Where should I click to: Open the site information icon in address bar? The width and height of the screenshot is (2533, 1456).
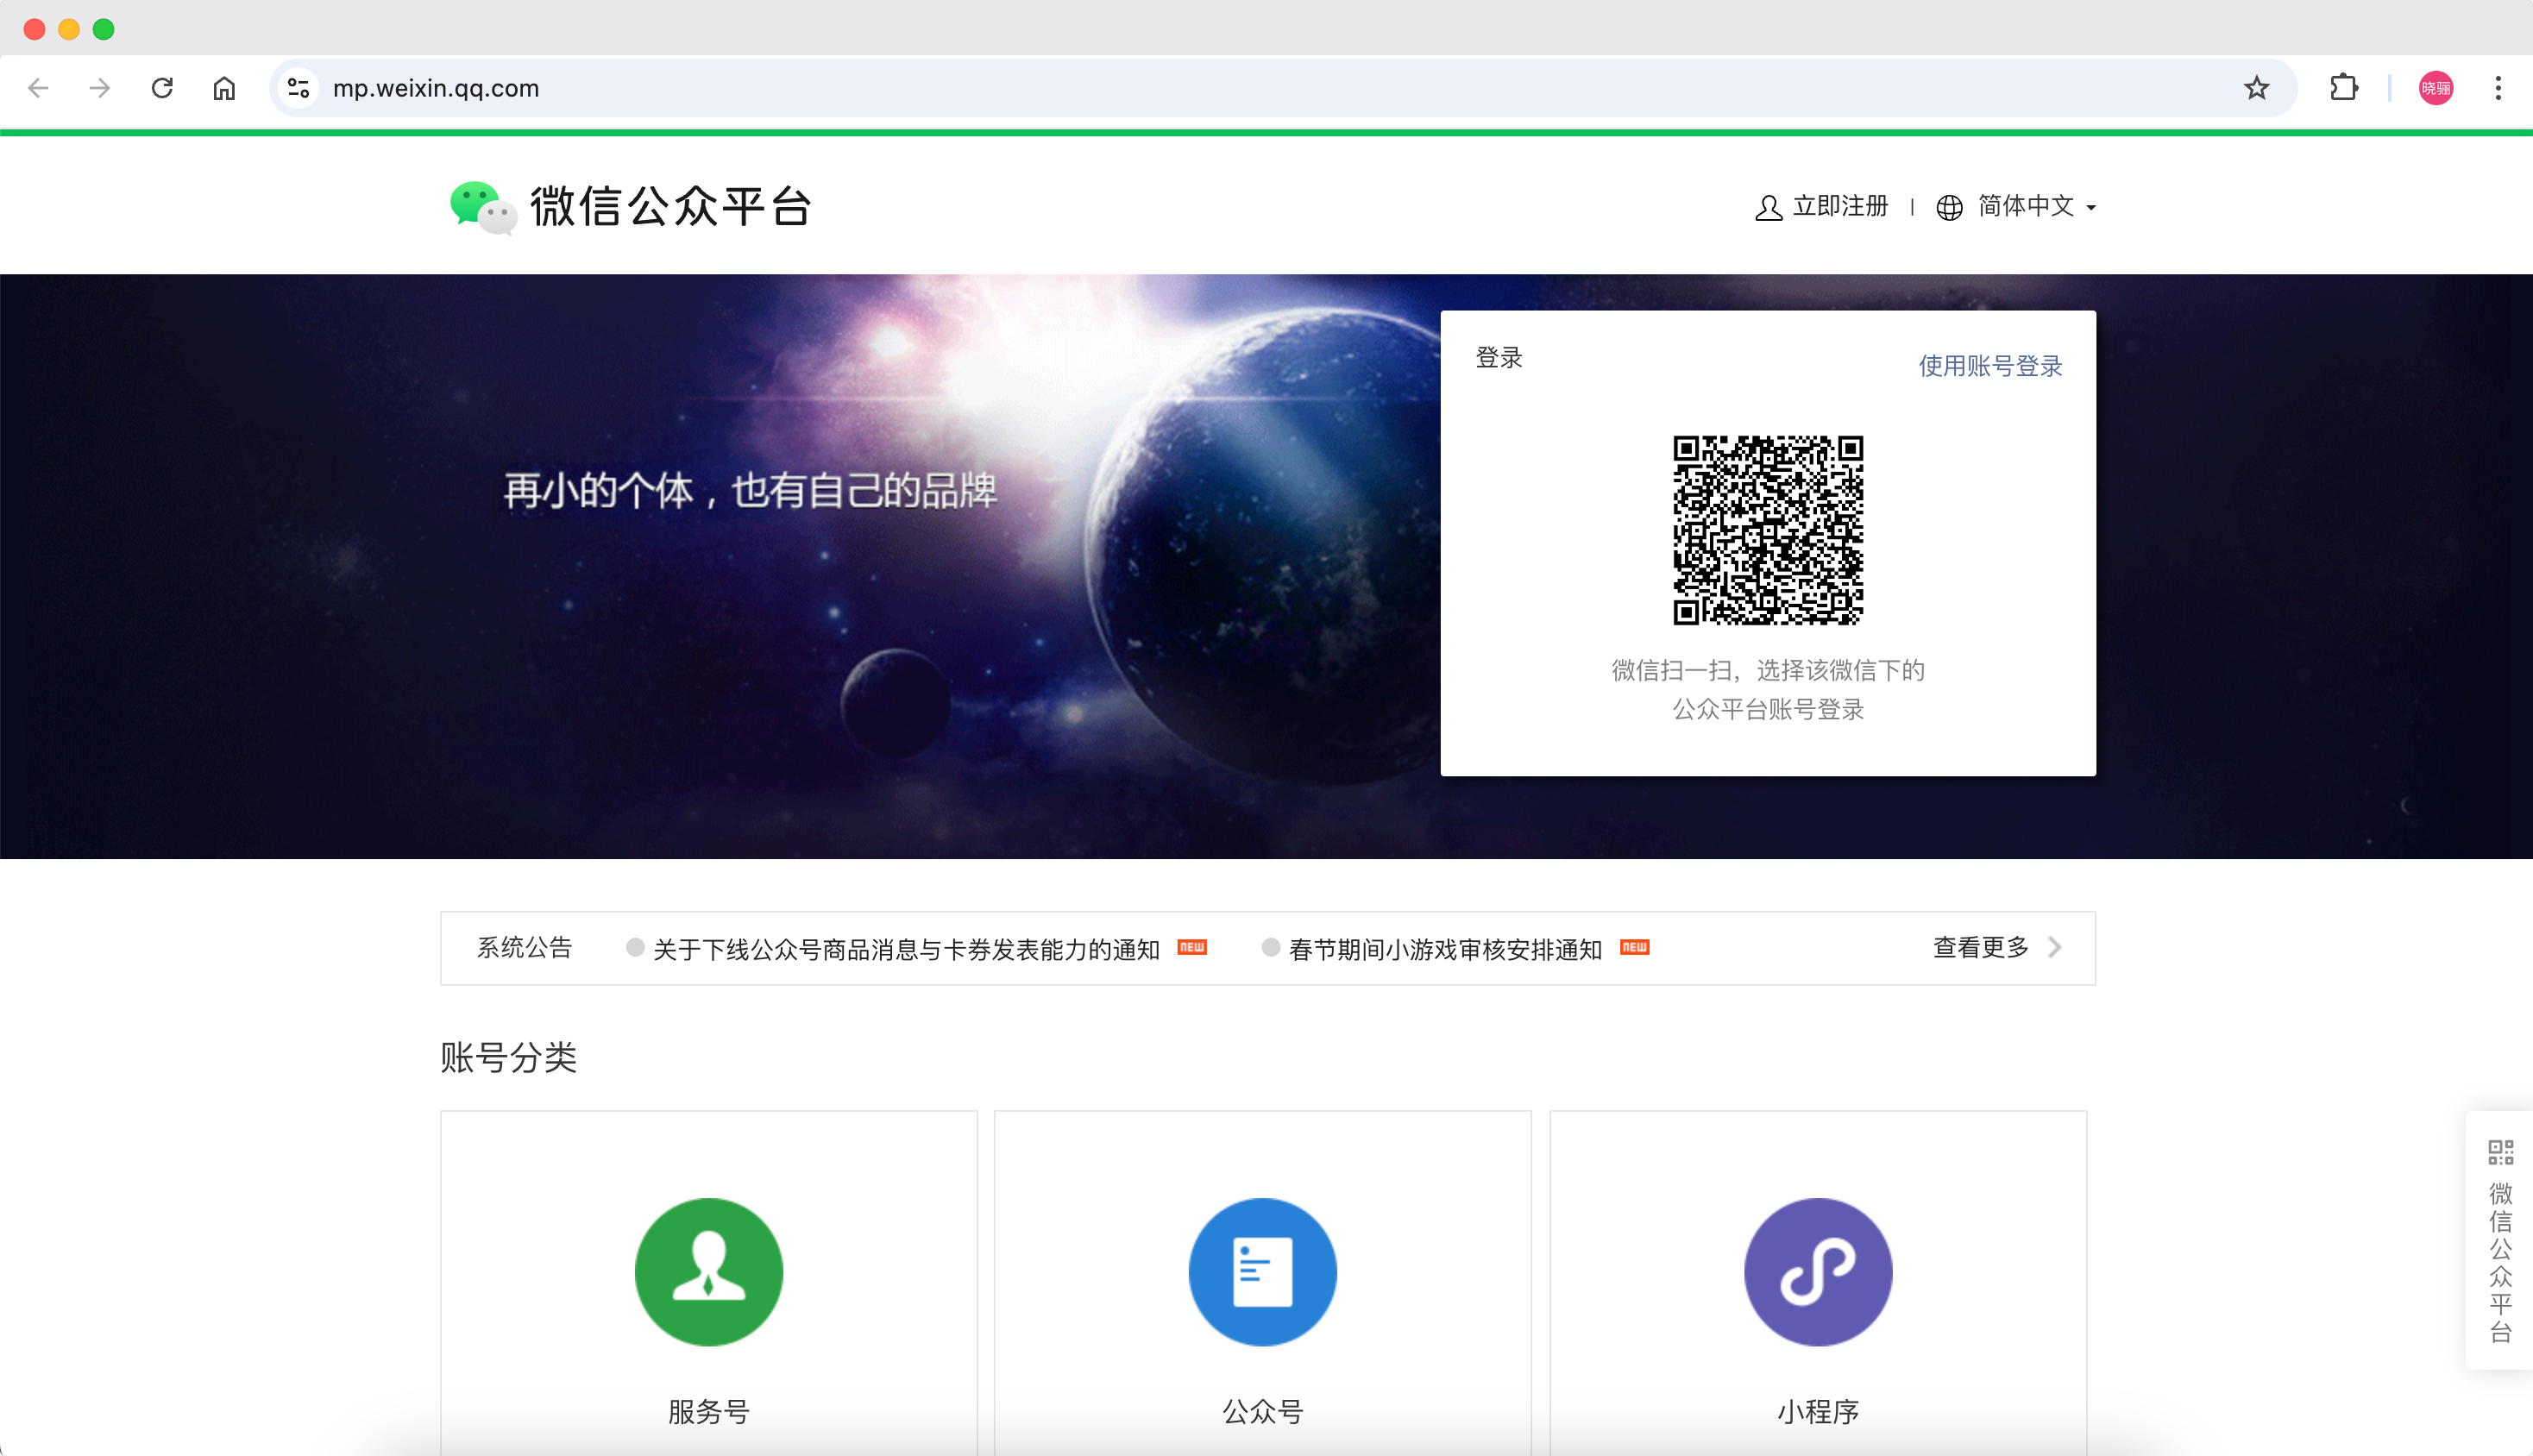pyautogui.click(x=298, y=88)
